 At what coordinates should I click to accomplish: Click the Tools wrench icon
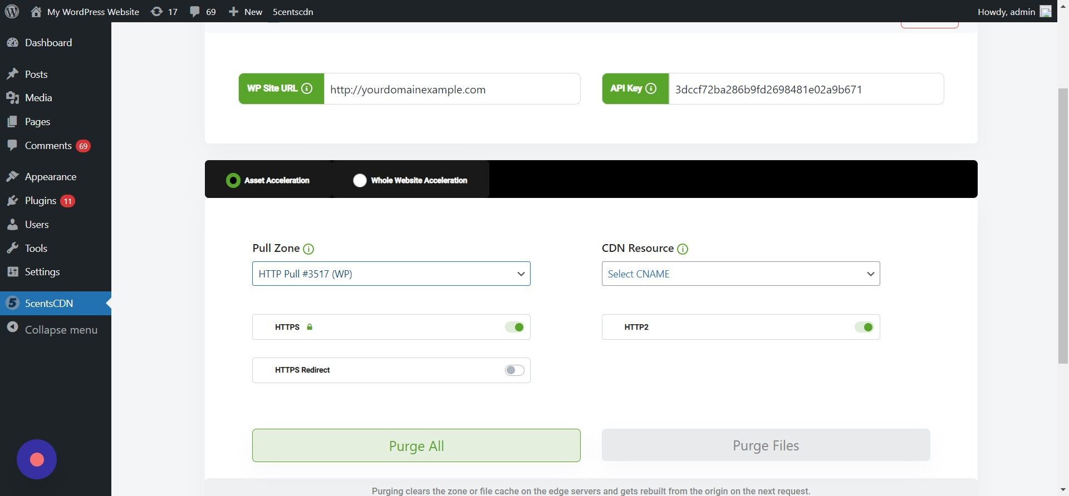coord(13,248)
